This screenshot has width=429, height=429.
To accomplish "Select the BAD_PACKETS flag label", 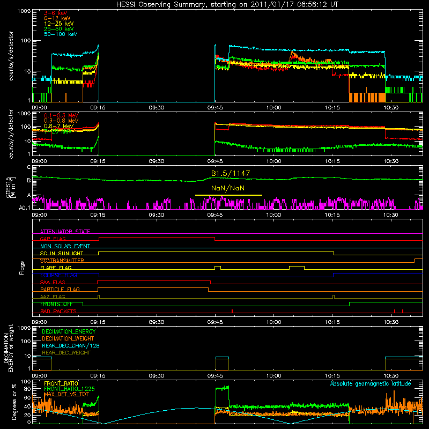I will [58, 311].
